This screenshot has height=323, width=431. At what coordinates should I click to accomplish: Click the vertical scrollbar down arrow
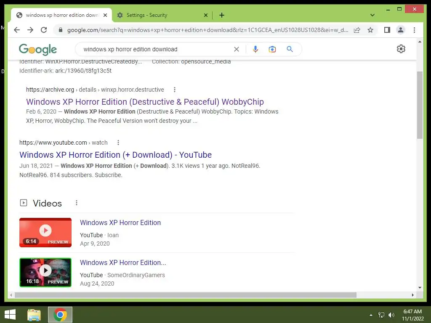click(x=420, y=288)
